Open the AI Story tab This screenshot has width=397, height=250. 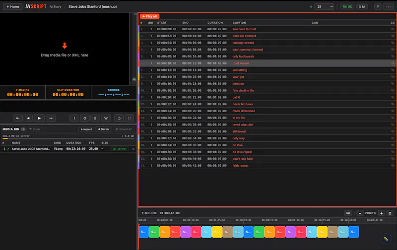[x=56, y=7]
